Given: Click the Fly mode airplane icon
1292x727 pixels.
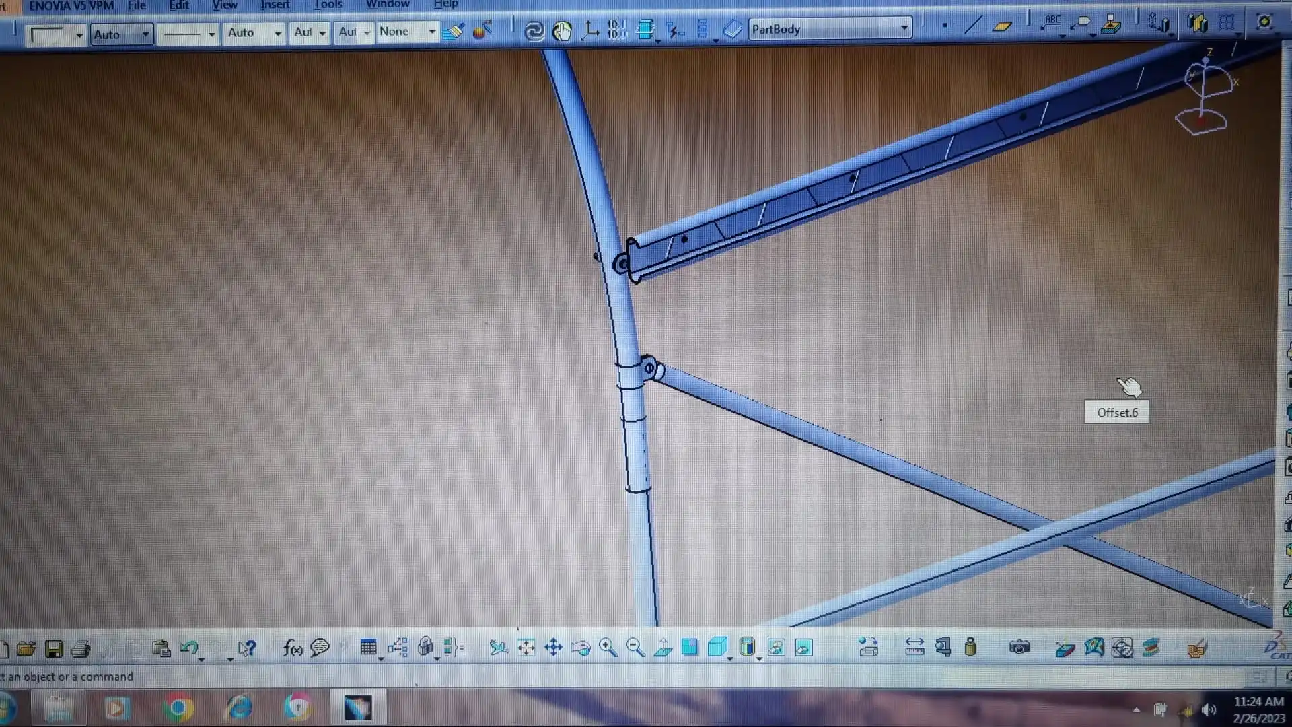Looking at the screenshot, I should coord(499,648).
